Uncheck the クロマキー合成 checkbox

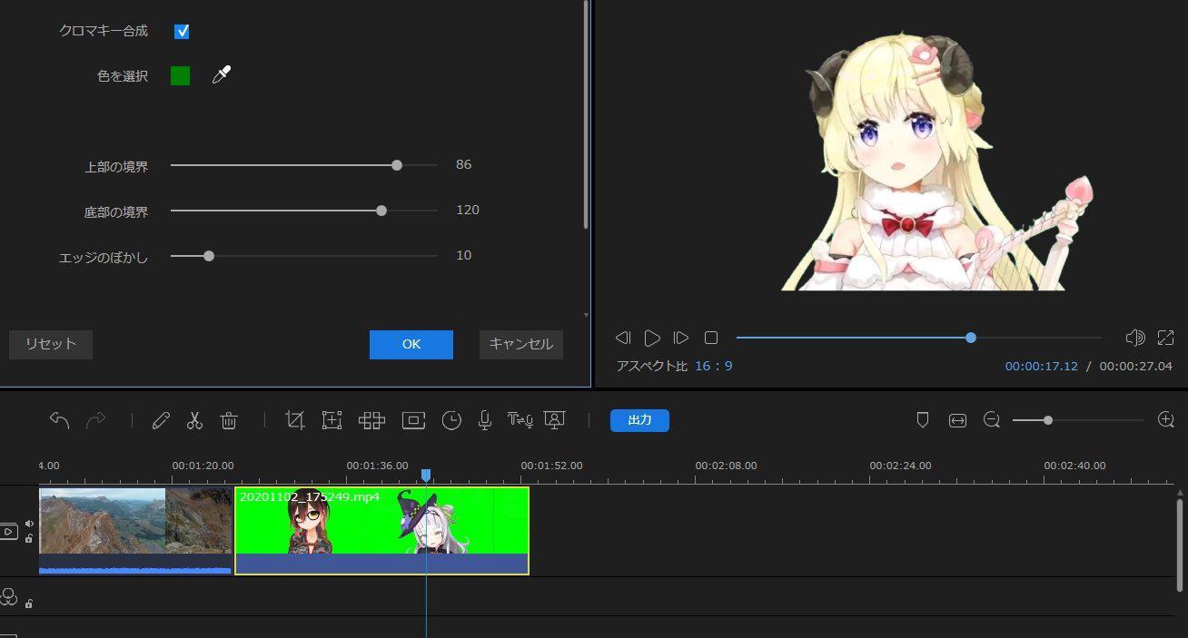tap(182, 32)
